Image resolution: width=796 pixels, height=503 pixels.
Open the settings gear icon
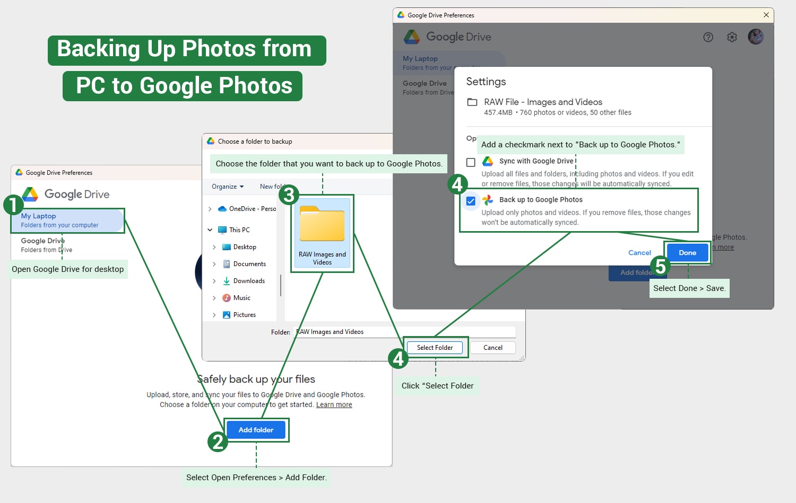click(732, 37)
